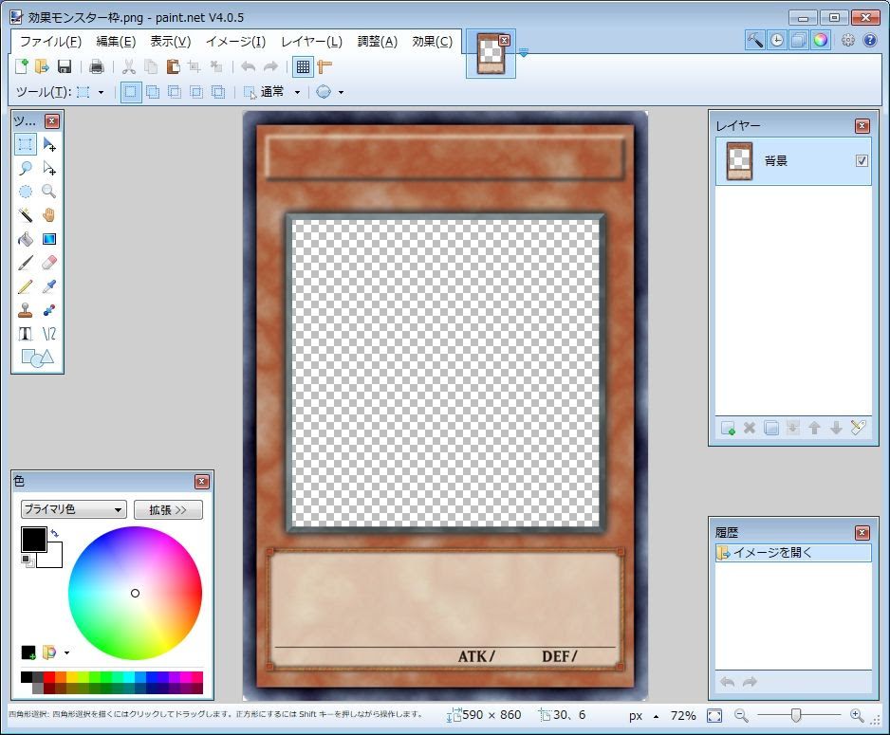The height and width of the screenshot is (735, 890).
Task: Click Add New Layer button
Action: tap(728, 428)
